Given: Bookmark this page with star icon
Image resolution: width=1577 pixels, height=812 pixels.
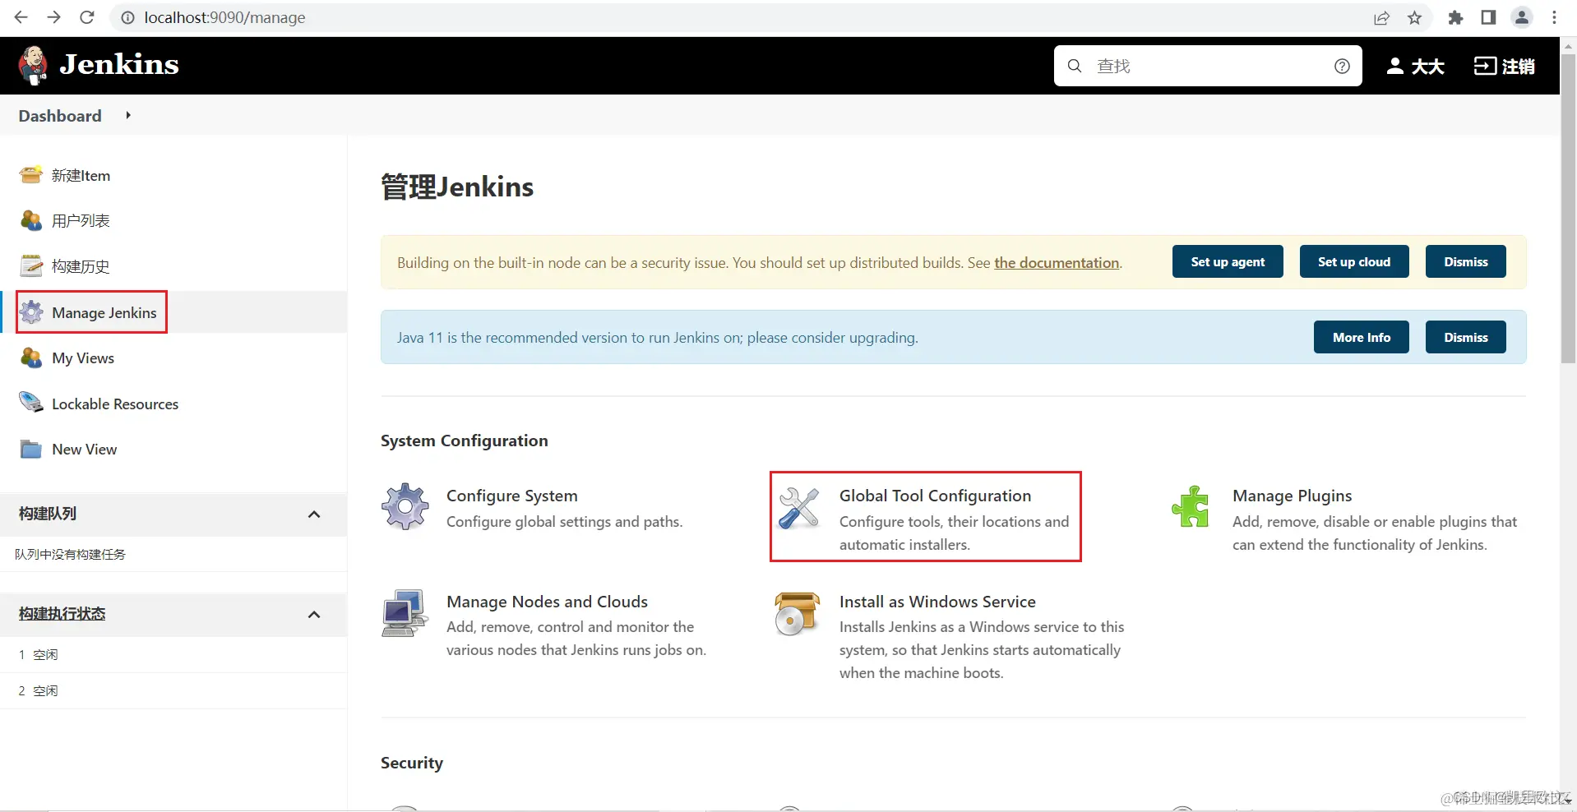Looking at the screenshot, I should point(1414,17).
